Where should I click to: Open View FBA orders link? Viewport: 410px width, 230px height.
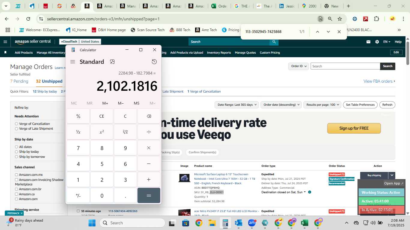379,81
